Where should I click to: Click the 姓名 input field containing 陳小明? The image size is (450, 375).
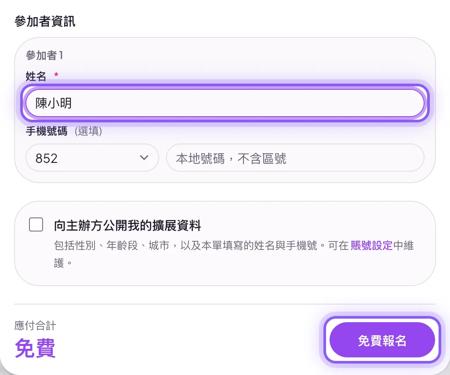[x=225, y=103]
